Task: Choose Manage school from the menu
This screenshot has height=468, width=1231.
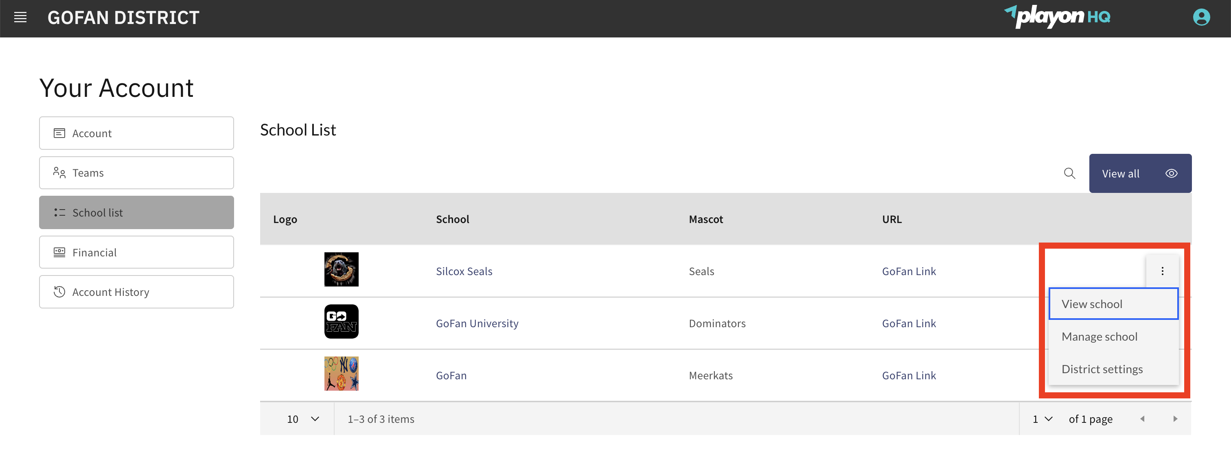Action: [1113, 336]
